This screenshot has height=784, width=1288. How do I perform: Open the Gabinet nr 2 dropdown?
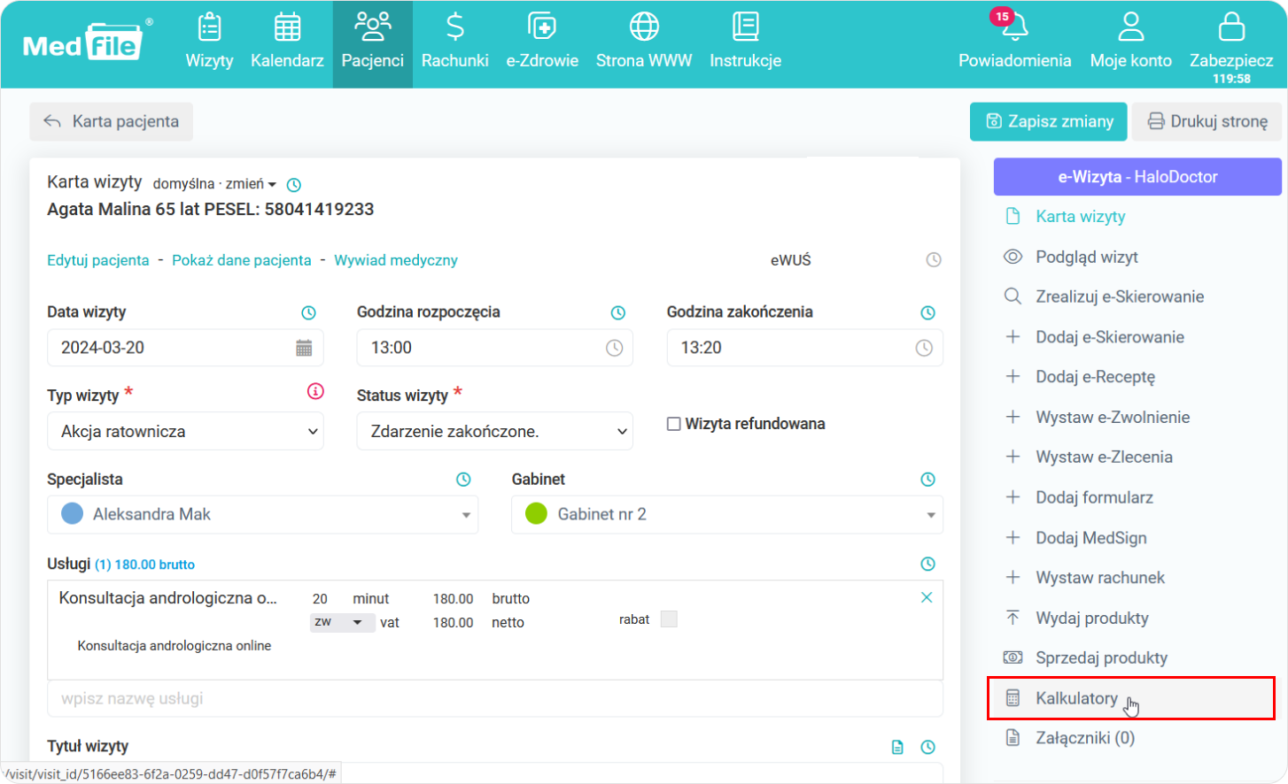(727, 514)
